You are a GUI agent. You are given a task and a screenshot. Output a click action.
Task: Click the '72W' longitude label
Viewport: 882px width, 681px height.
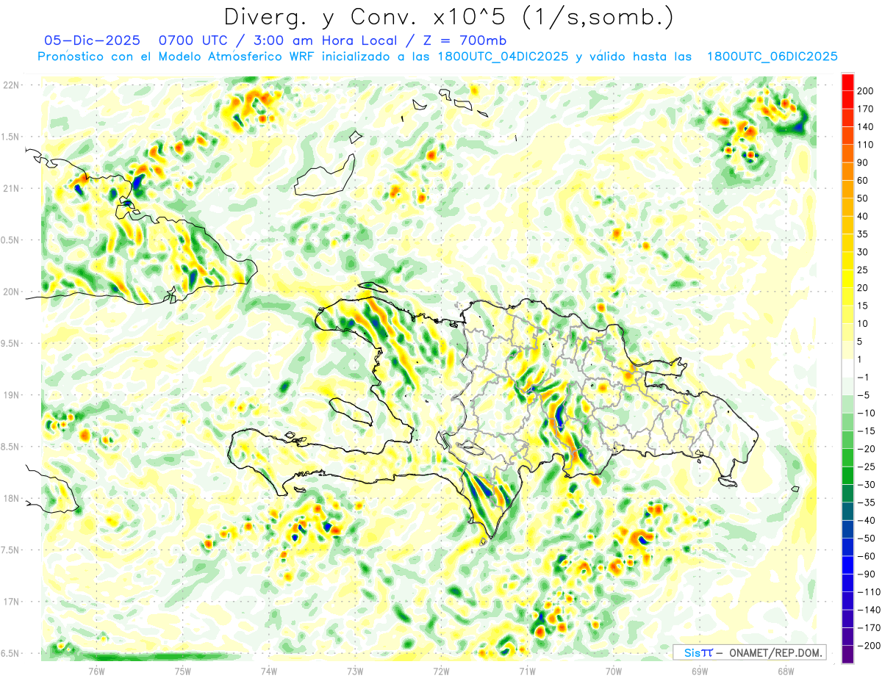point(441,671)
